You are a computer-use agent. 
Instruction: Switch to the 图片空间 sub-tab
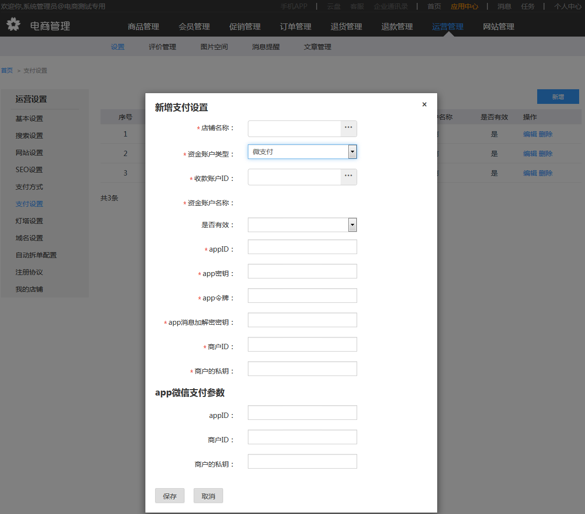[x=214, y=47]
